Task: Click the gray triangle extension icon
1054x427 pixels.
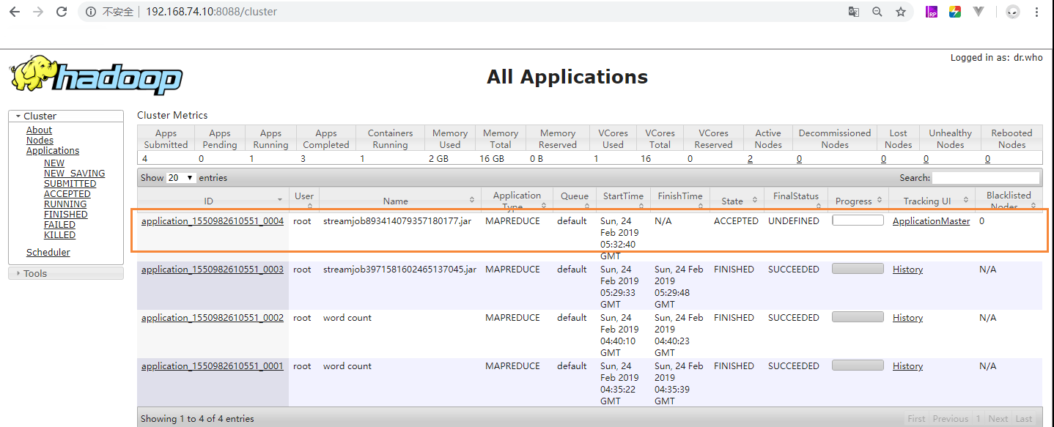Action: click(x=979, y=12)
